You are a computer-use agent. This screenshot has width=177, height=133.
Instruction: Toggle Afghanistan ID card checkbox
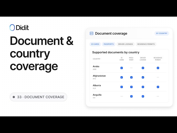click(x=122, y=77)
